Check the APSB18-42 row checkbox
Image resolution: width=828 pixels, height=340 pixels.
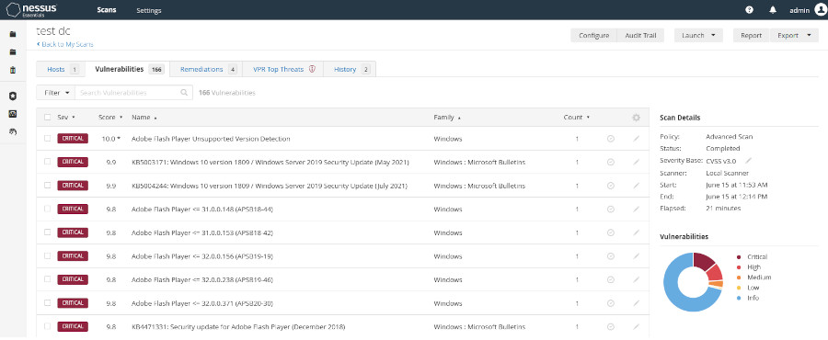point(48,232)
